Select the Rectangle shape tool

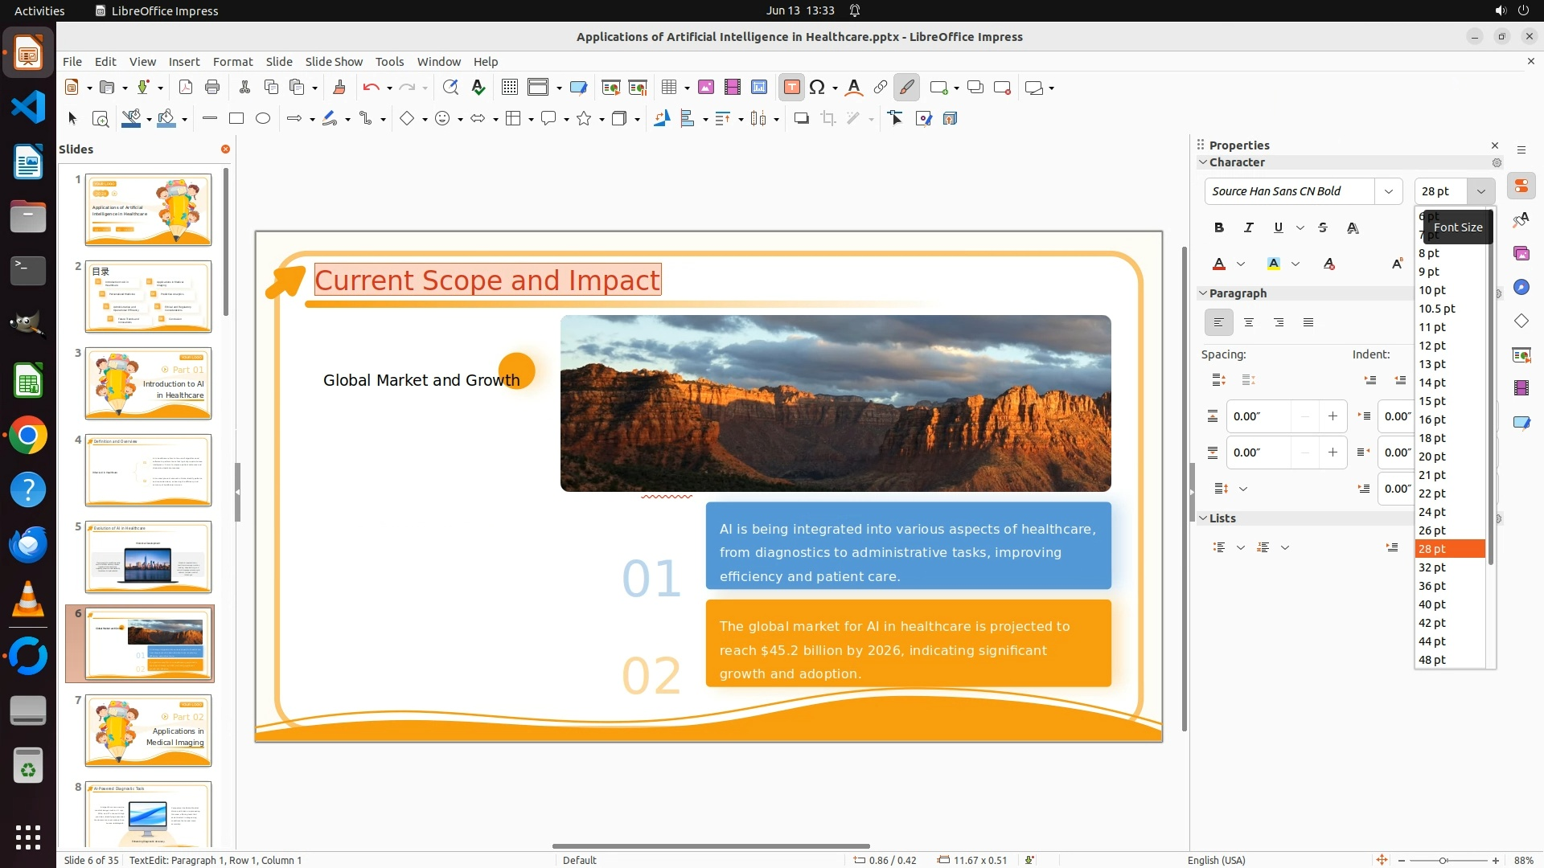236,119
